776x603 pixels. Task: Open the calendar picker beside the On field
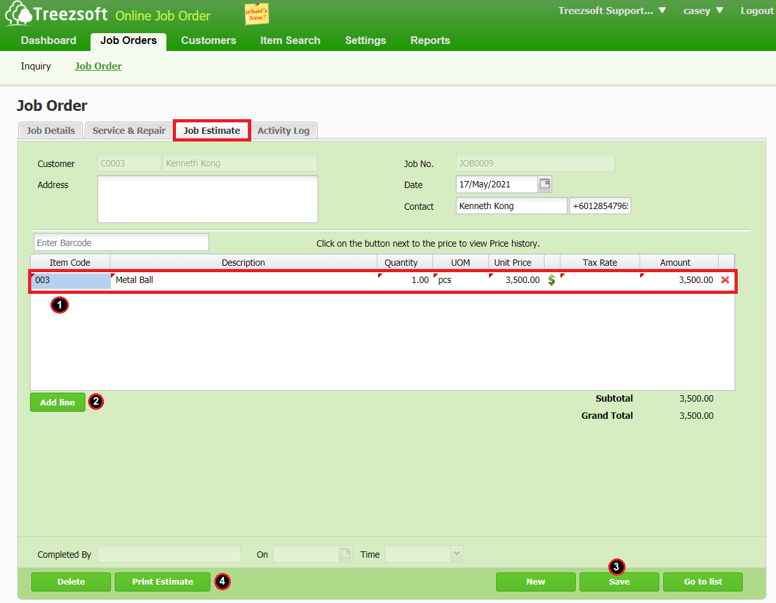point(345,554)
